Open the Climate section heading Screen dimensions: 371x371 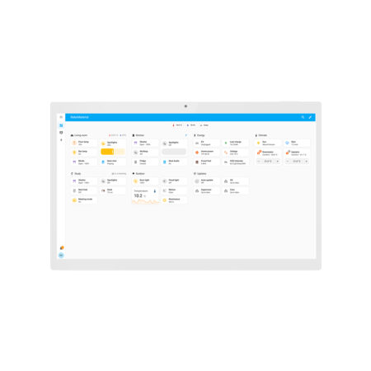[261, 135]
